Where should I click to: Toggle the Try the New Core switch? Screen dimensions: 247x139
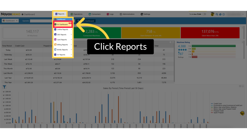click(x=204, y=14)
